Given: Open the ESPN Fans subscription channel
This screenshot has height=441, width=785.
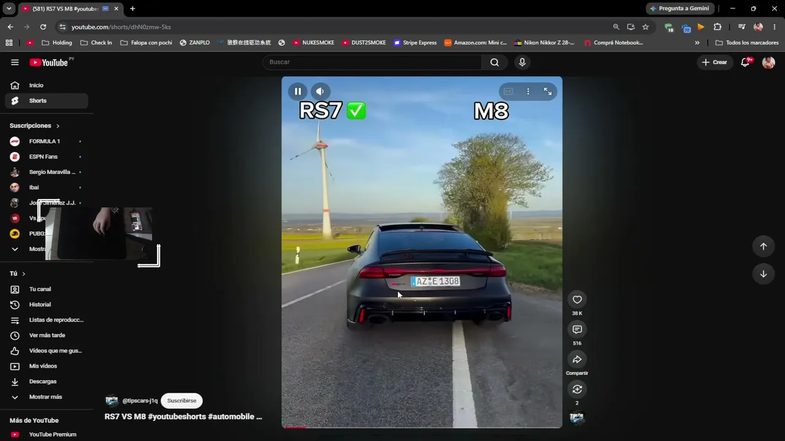Looking at the screenshot, I should 47,157.
